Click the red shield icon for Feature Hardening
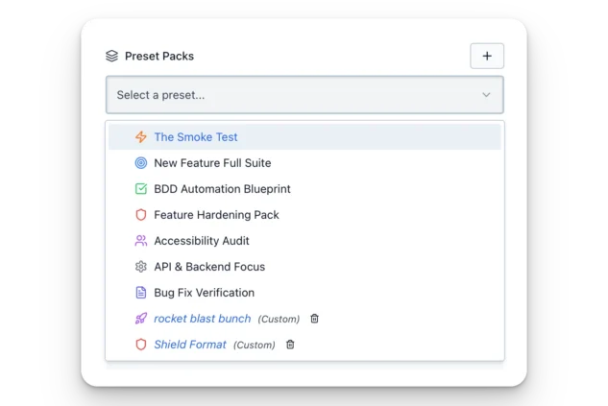This screenshot has width=608, height=406. (x=141, y=215)
